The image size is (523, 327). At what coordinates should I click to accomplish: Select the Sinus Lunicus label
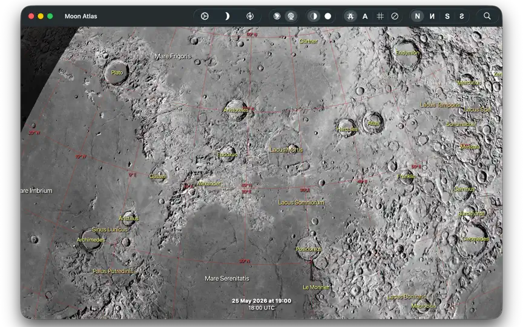tap(110, 230)
